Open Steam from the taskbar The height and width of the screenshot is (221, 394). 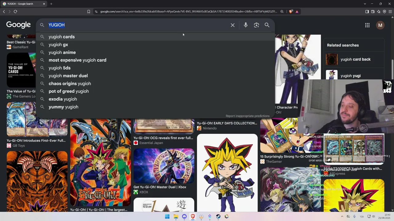point(218,216)
